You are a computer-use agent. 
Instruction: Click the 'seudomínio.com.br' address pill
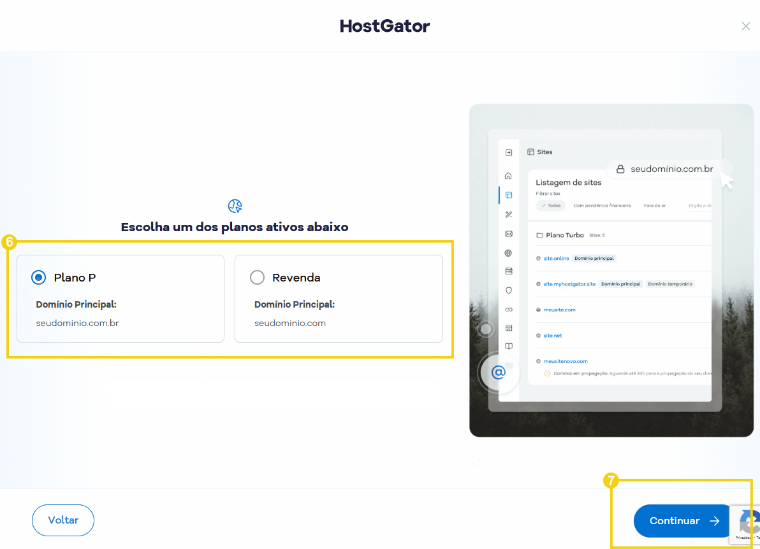click(x=669, y=169)
